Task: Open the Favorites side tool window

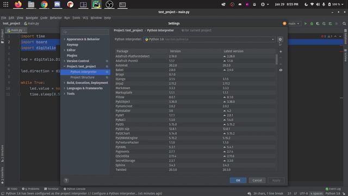Action: point(2,175)
